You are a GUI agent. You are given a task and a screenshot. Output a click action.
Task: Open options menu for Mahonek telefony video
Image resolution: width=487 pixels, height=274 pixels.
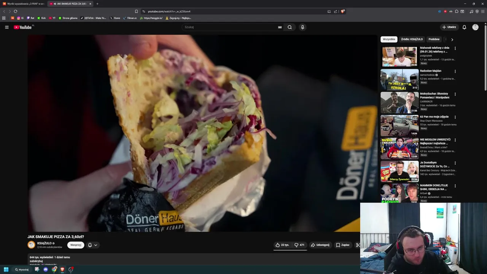coord(455,48)
